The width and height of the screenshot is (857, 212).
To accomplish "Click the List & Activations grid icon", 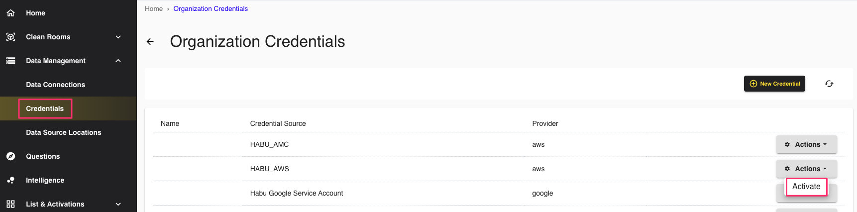I will [x=10, y=204].
